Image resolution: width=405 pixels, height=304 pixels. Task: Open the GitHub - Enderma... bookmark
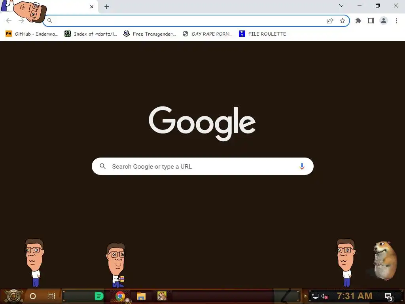32,34
